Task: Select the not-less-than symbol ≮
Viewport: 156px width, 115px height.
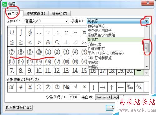Action: point(30,42)
